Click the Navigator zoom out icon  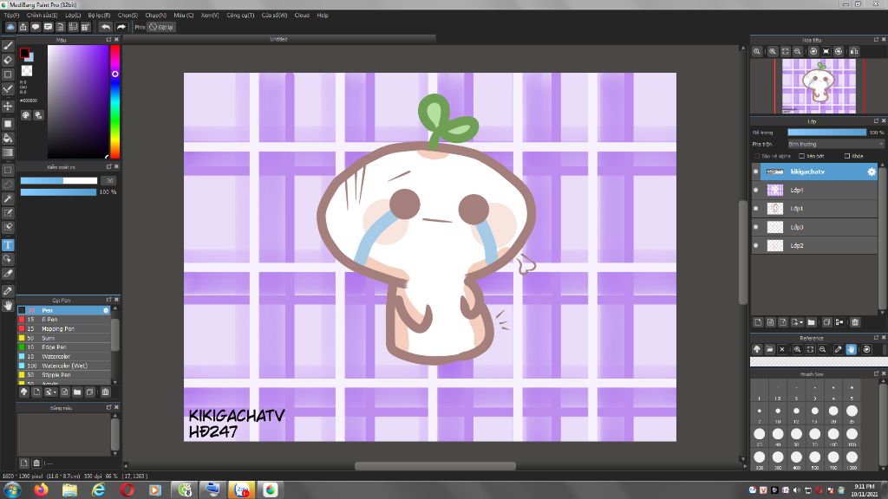[798, 51]
